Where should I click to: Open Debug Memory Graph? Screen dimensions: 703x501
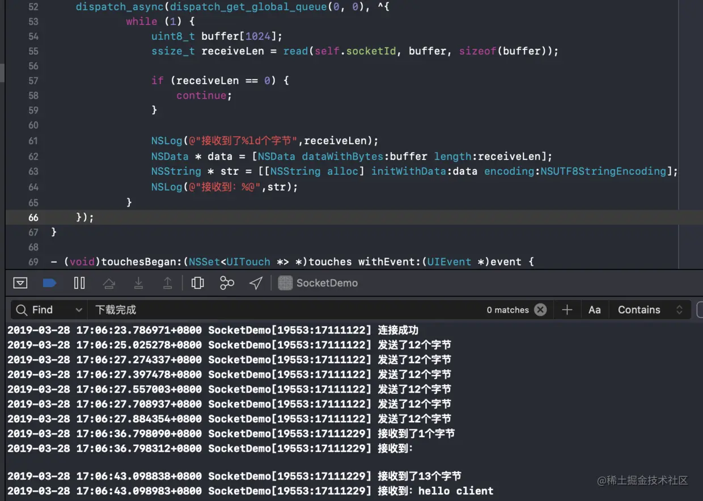(x=227, y=283)
